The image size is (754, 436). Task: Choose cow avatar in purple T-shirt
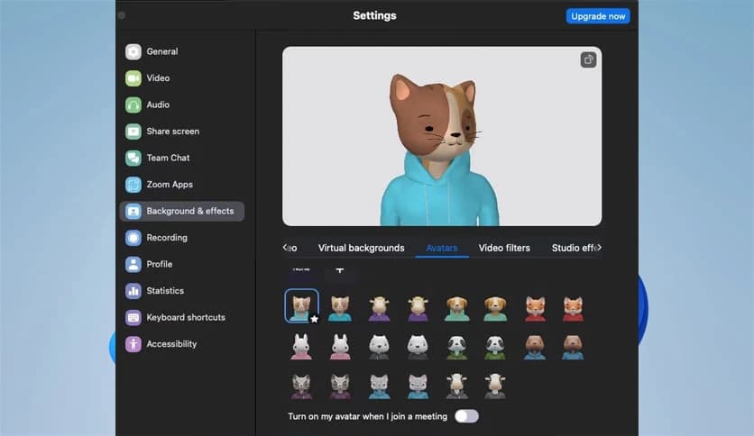click(418, 308)
